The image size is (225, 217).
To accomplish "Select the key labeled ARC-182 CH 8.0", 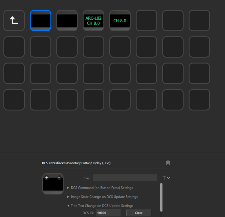I will point(93,21).
